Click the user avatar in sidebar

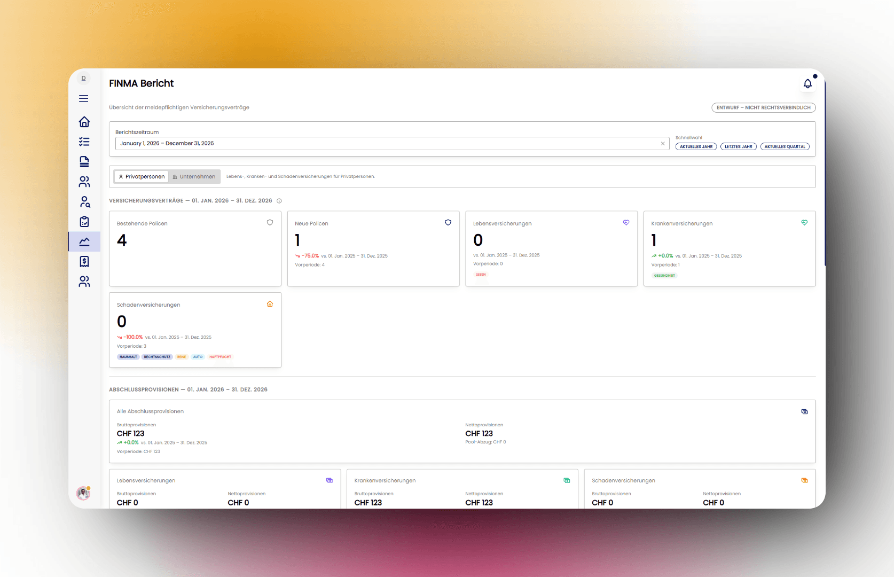(83, 493)
